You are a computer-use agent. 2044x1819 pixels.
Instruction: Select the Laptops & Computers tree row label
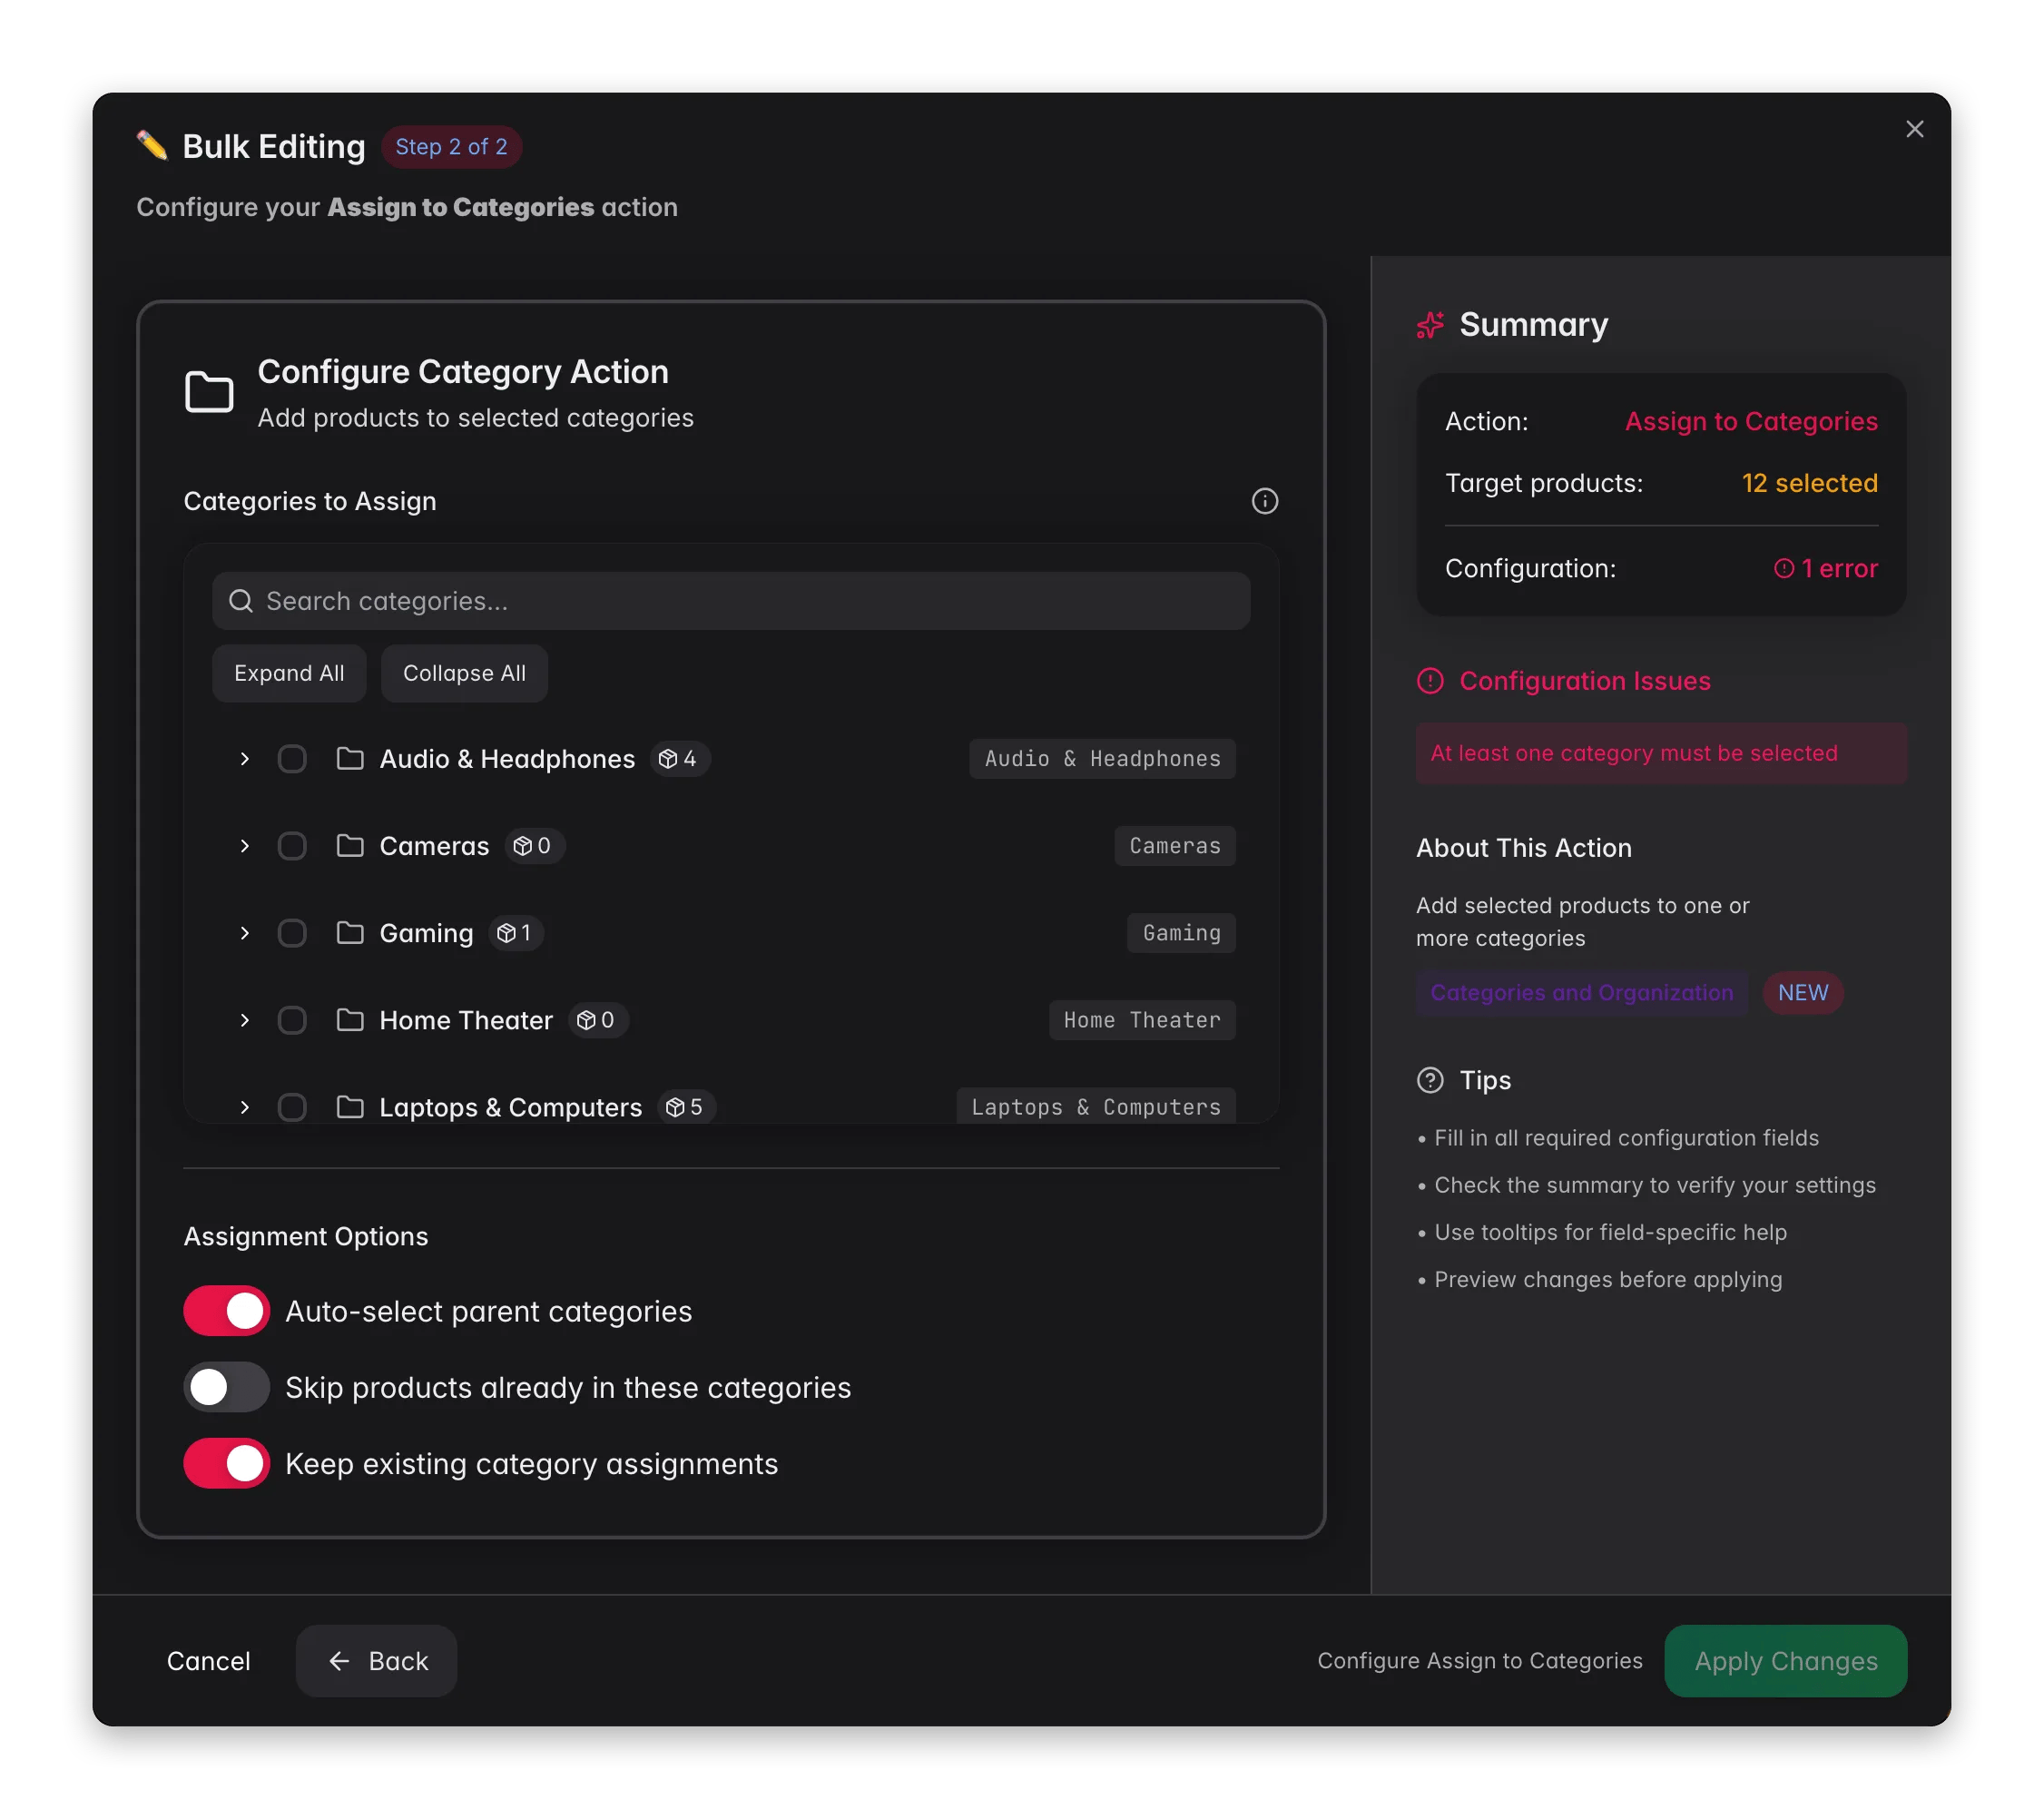[510, 1107]
